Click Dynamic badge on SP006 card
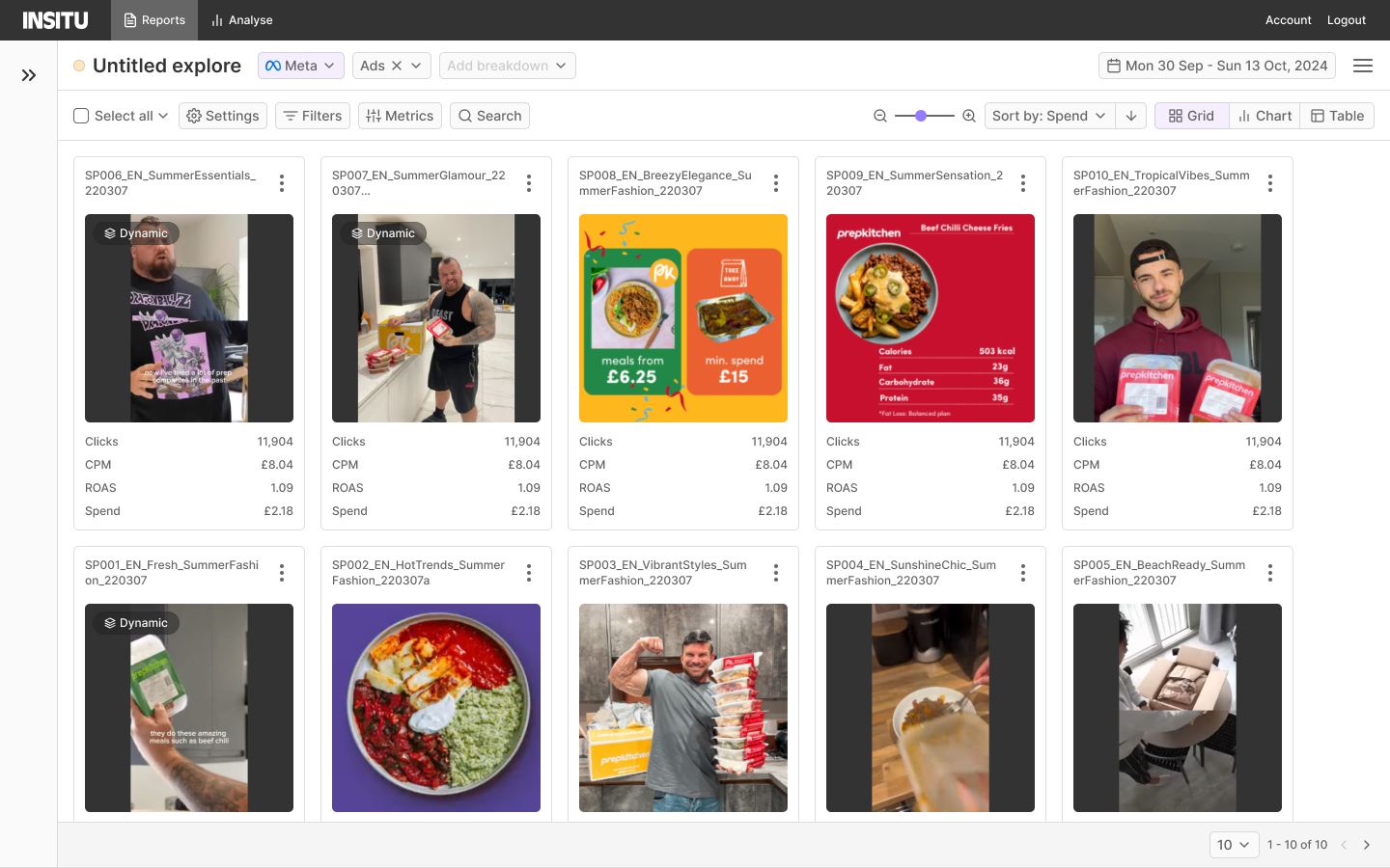Screen dimensions: 1390x868 pyautogui.click(x=136, y=233)
